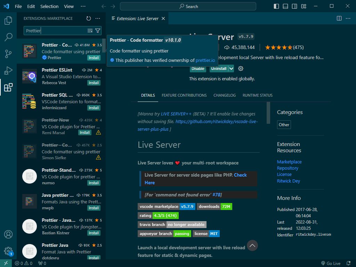The image size is (356, 267).
Task: Expand the Uninstall dropdown arrow
Action: coord(231,68)
